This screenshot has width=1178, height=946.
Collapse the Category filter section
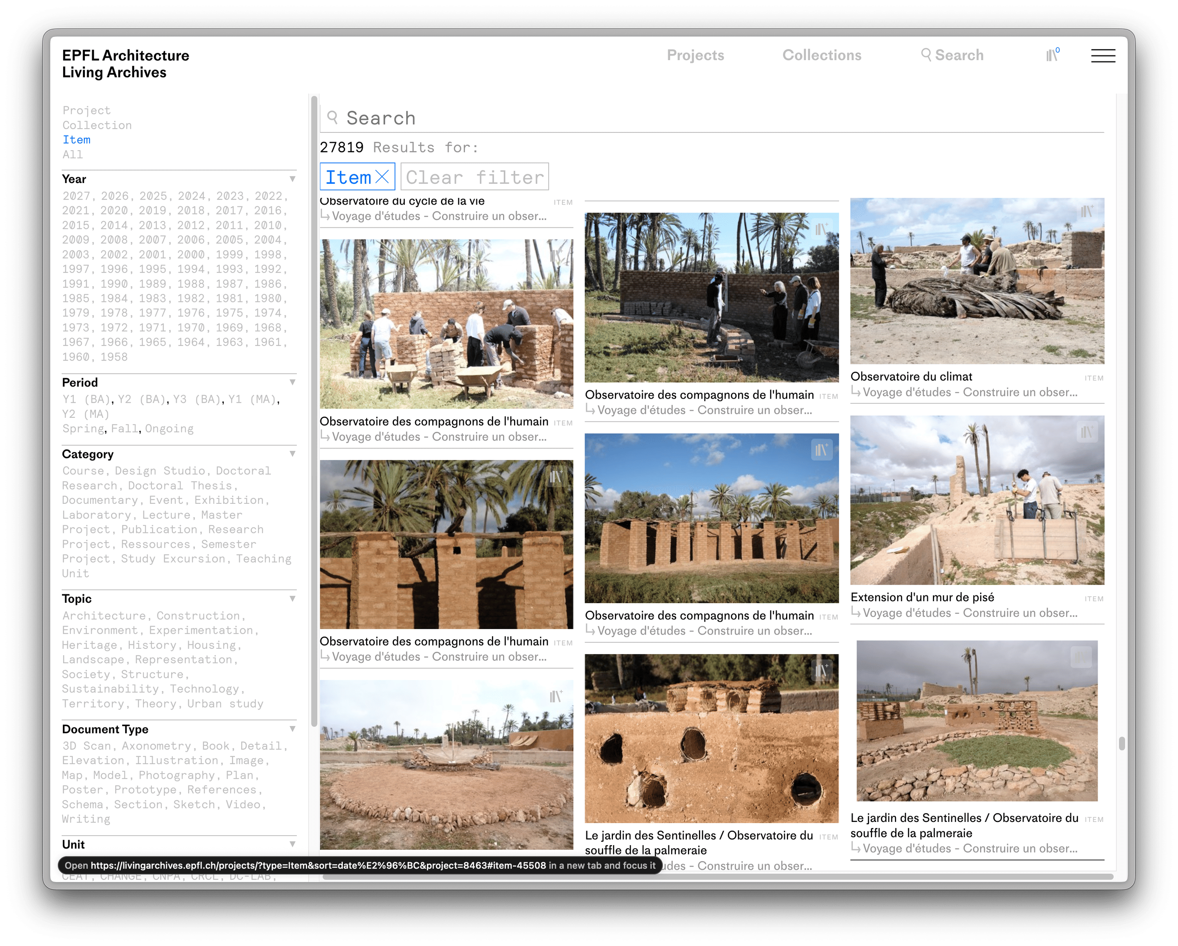click(x=292, y=454)
